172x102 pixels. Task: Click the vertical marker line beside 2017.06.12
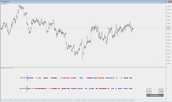click(27, 89)
